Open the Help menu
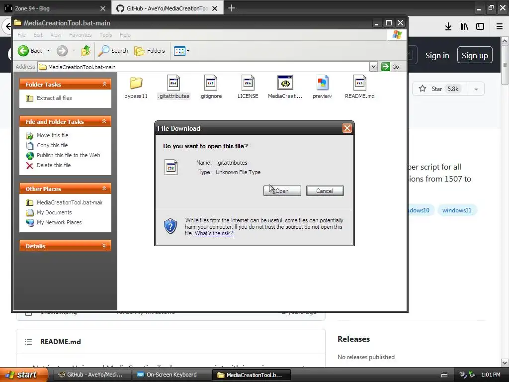509x382 pixels. (x=125, y=35)
